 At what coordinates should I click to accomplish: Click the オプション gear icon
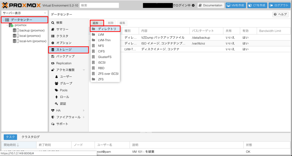click(x=53, y=43)
